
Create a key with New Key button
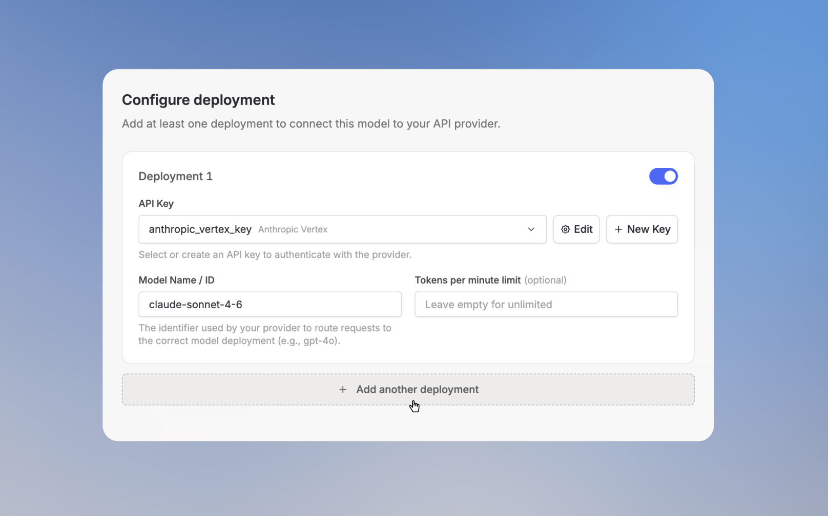(x=642, y=229)
